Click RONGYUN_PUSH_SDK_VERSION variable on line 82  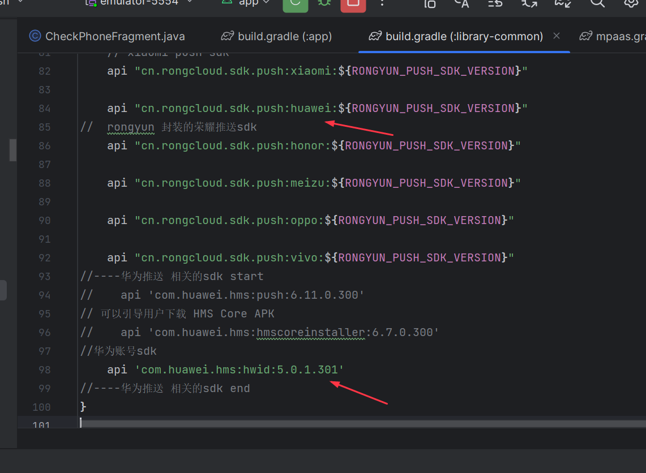(x=433, y=71)
